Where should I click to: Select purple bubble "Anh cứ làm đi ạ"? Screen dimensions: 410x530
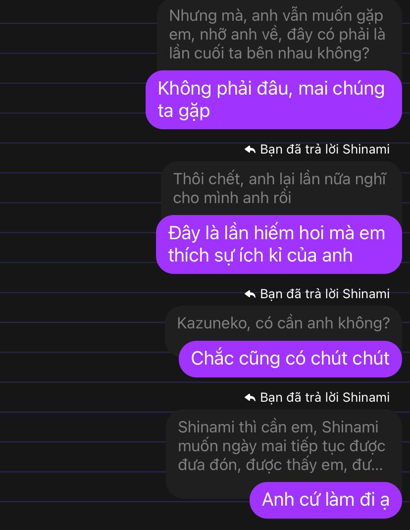coord(326,500)
